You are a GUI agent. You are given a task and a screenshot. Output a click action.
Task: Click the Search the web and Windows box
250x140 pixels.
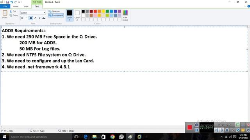point(41,136)
